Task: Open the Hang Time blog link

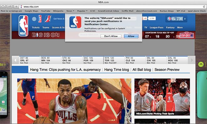Action: click(117, 70)
